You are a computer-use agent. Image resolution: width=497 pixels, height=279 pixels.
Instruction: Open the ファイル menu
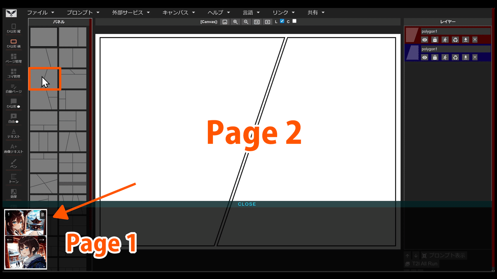(38, 12)
